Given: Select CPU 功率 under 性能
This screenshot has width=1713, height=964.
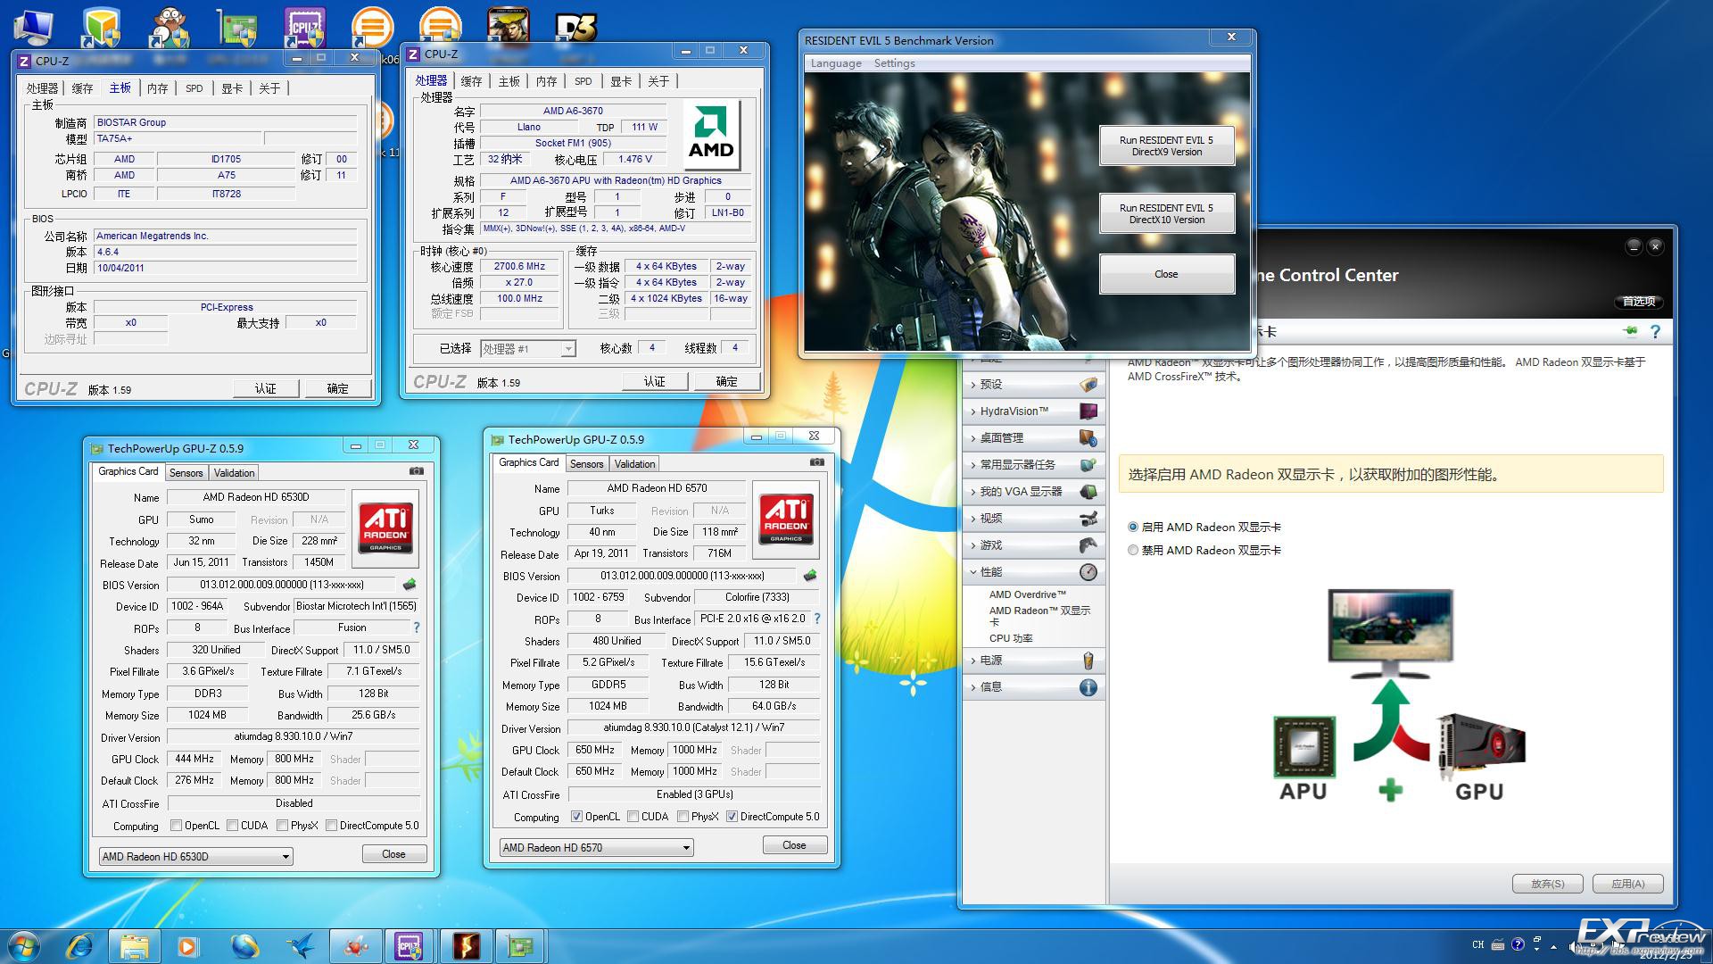Looking at the screenshot, I should click(x=1011, y=638).
